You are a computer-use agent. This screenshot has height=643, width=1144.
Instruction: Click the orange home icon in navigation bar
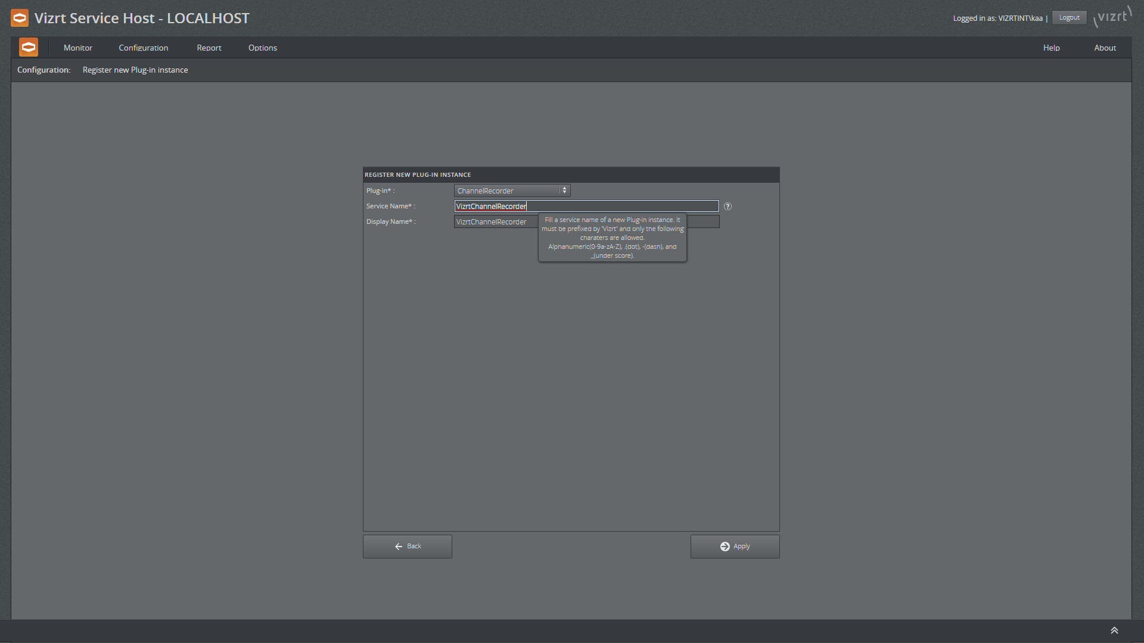coord(29,47)
